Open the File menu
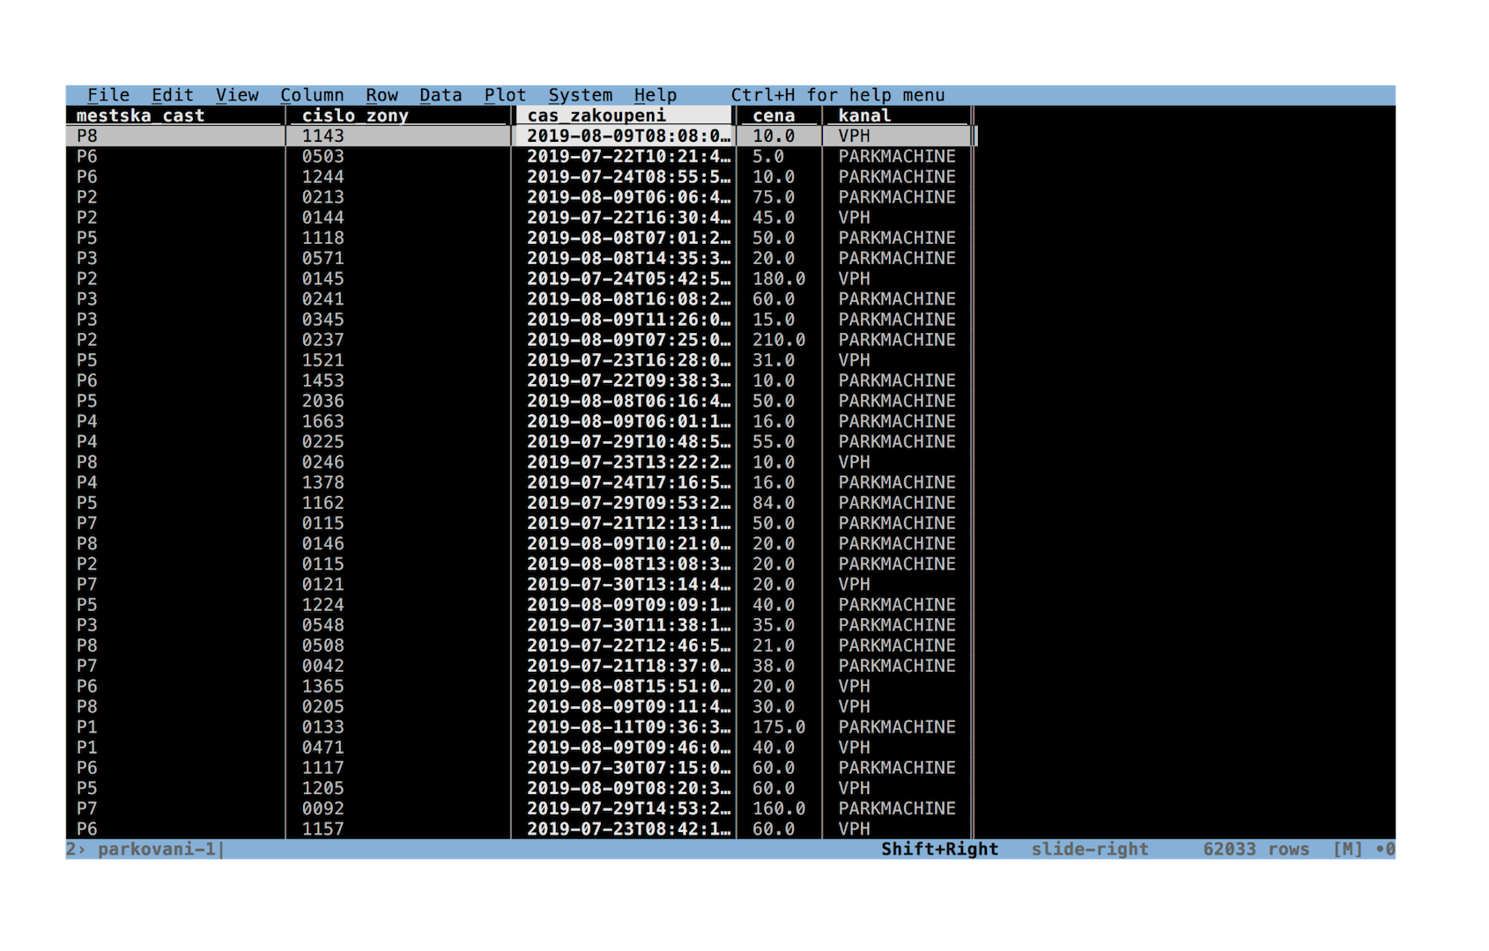 coord(108,95)
